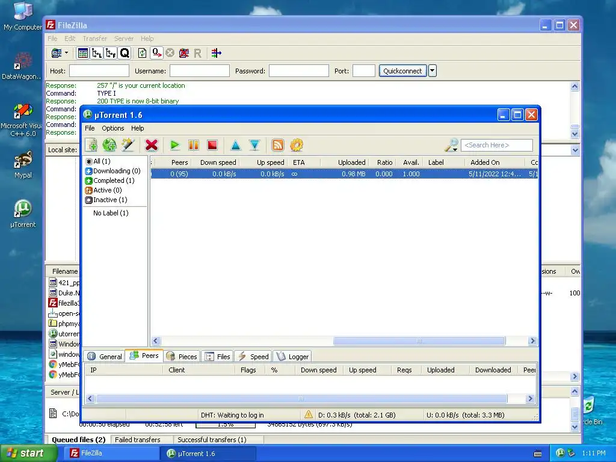Click the red Stop torrent icon
The height and width of the screenshot is (462, 616).
212,145
